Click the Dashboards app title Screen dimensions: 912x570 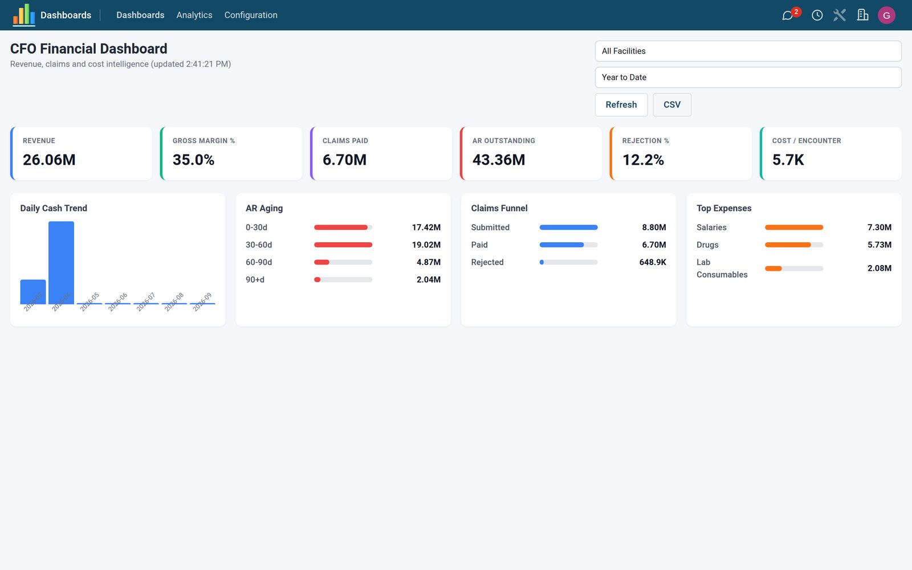pos(66,15)
